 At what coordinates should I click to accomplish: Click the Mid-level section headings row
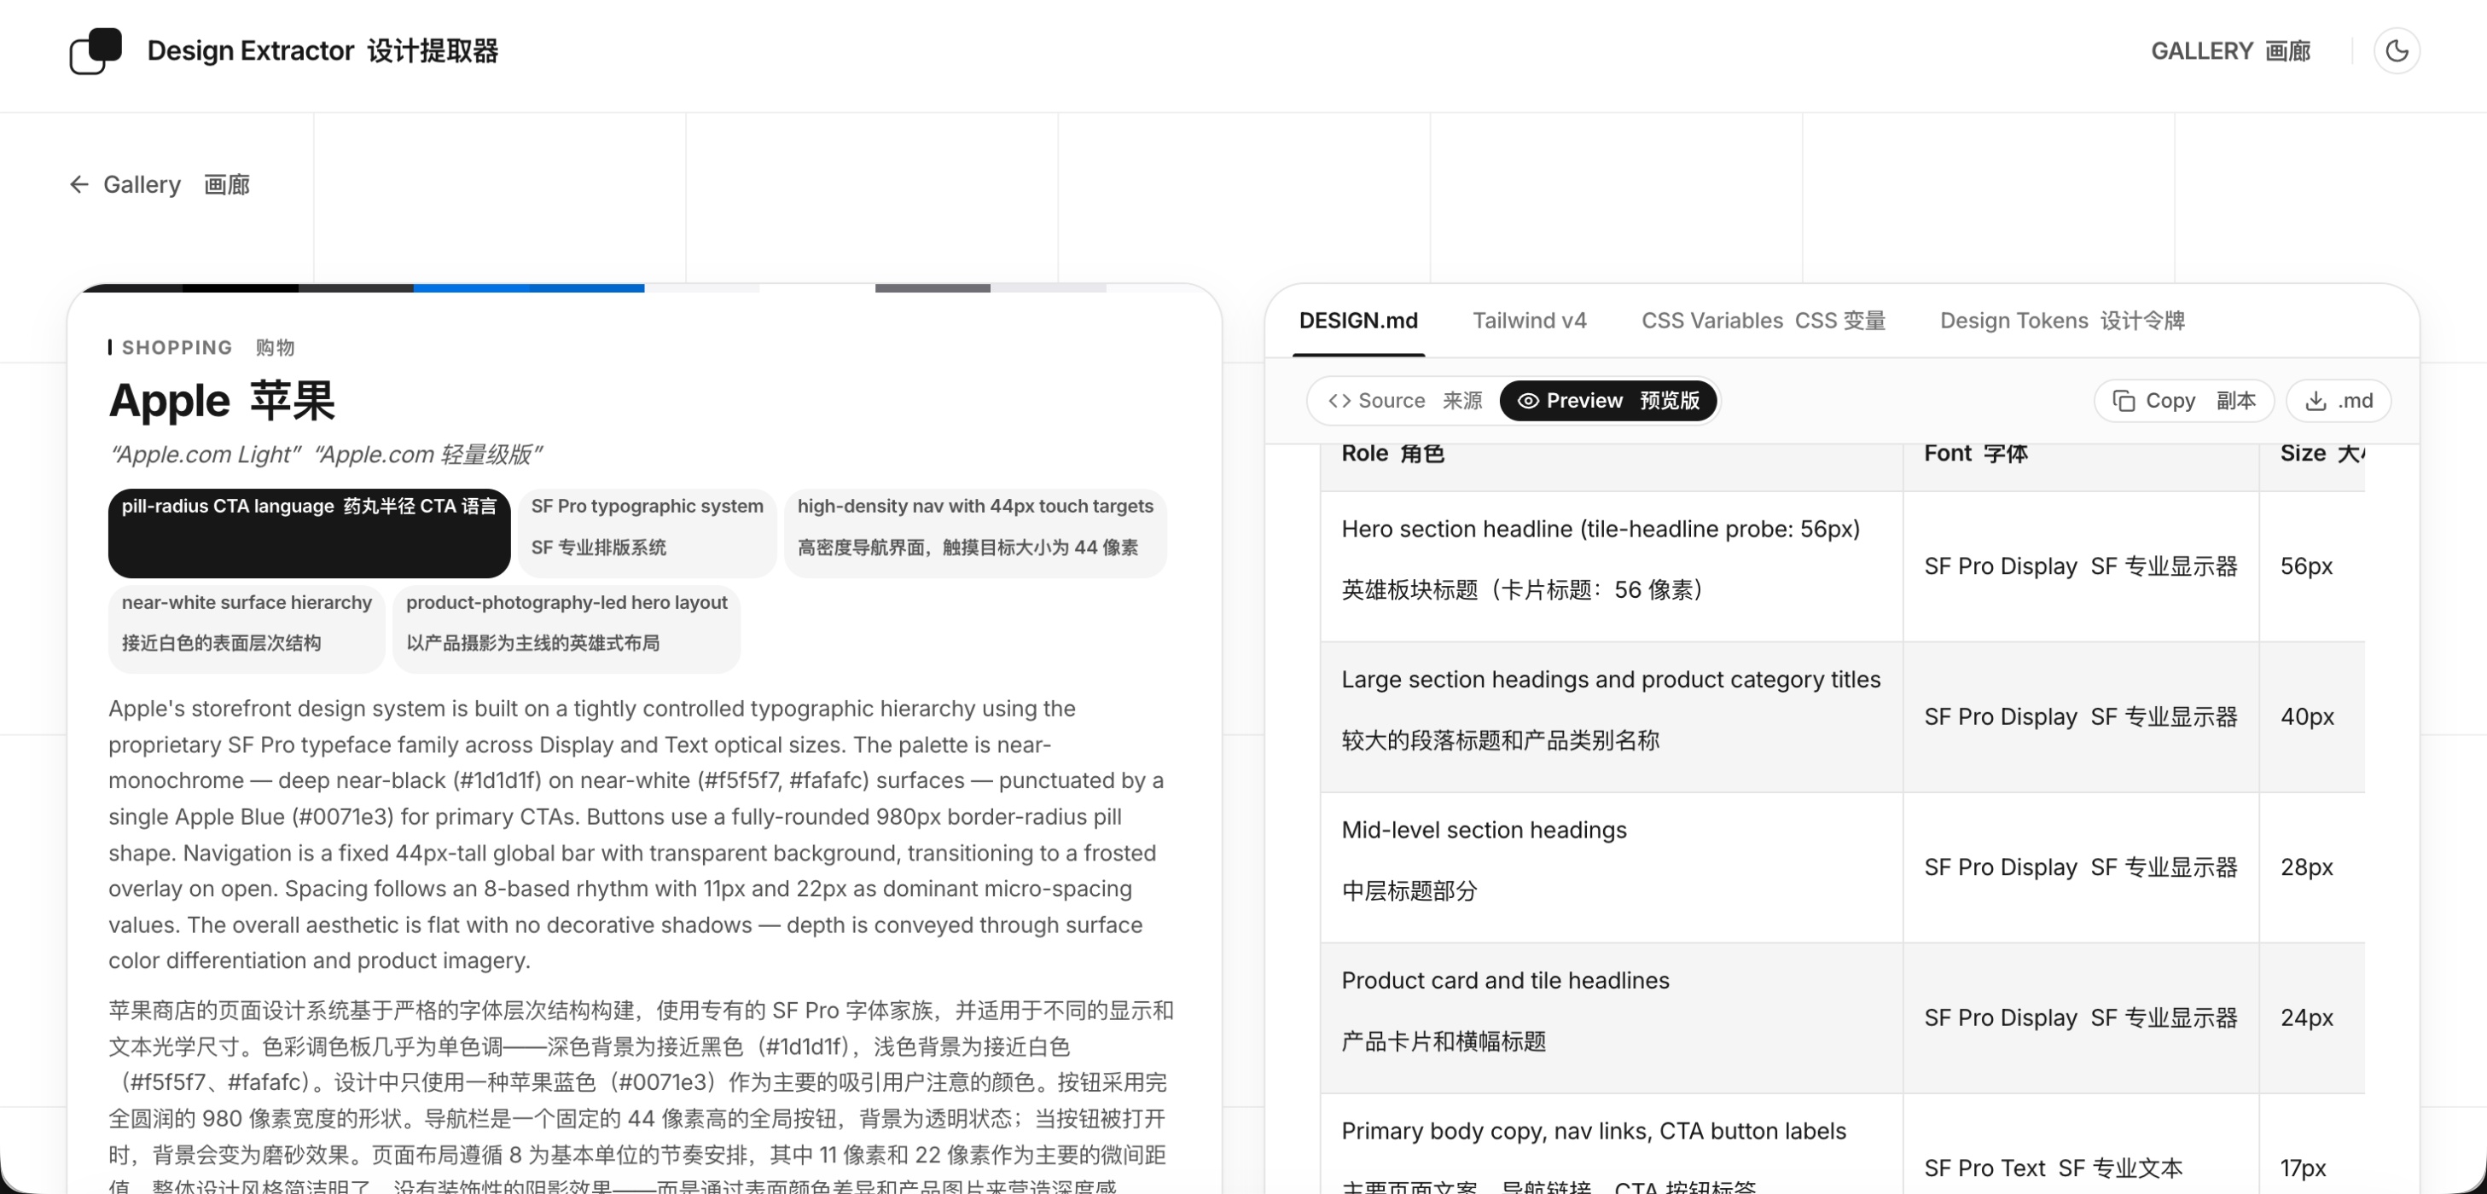coord(1841,867)
